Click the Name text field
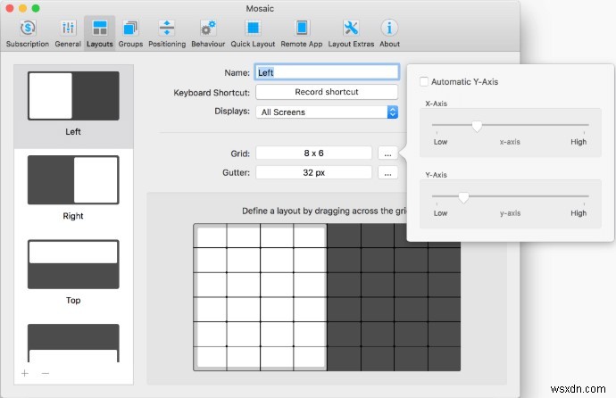 326,72
